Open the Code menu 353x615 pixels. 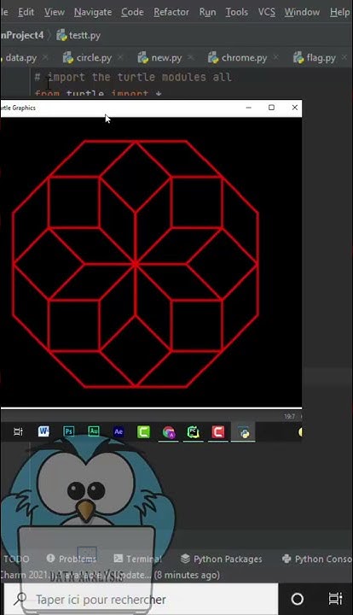click(x=132, y=12)
